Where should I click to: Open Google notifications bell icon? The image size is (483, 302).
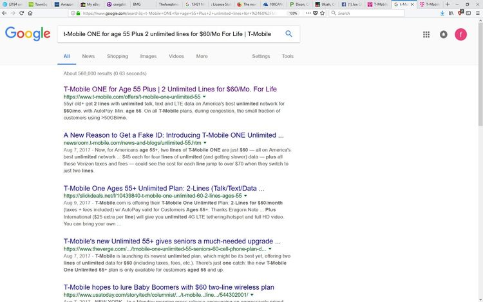[x=444, y=35]
